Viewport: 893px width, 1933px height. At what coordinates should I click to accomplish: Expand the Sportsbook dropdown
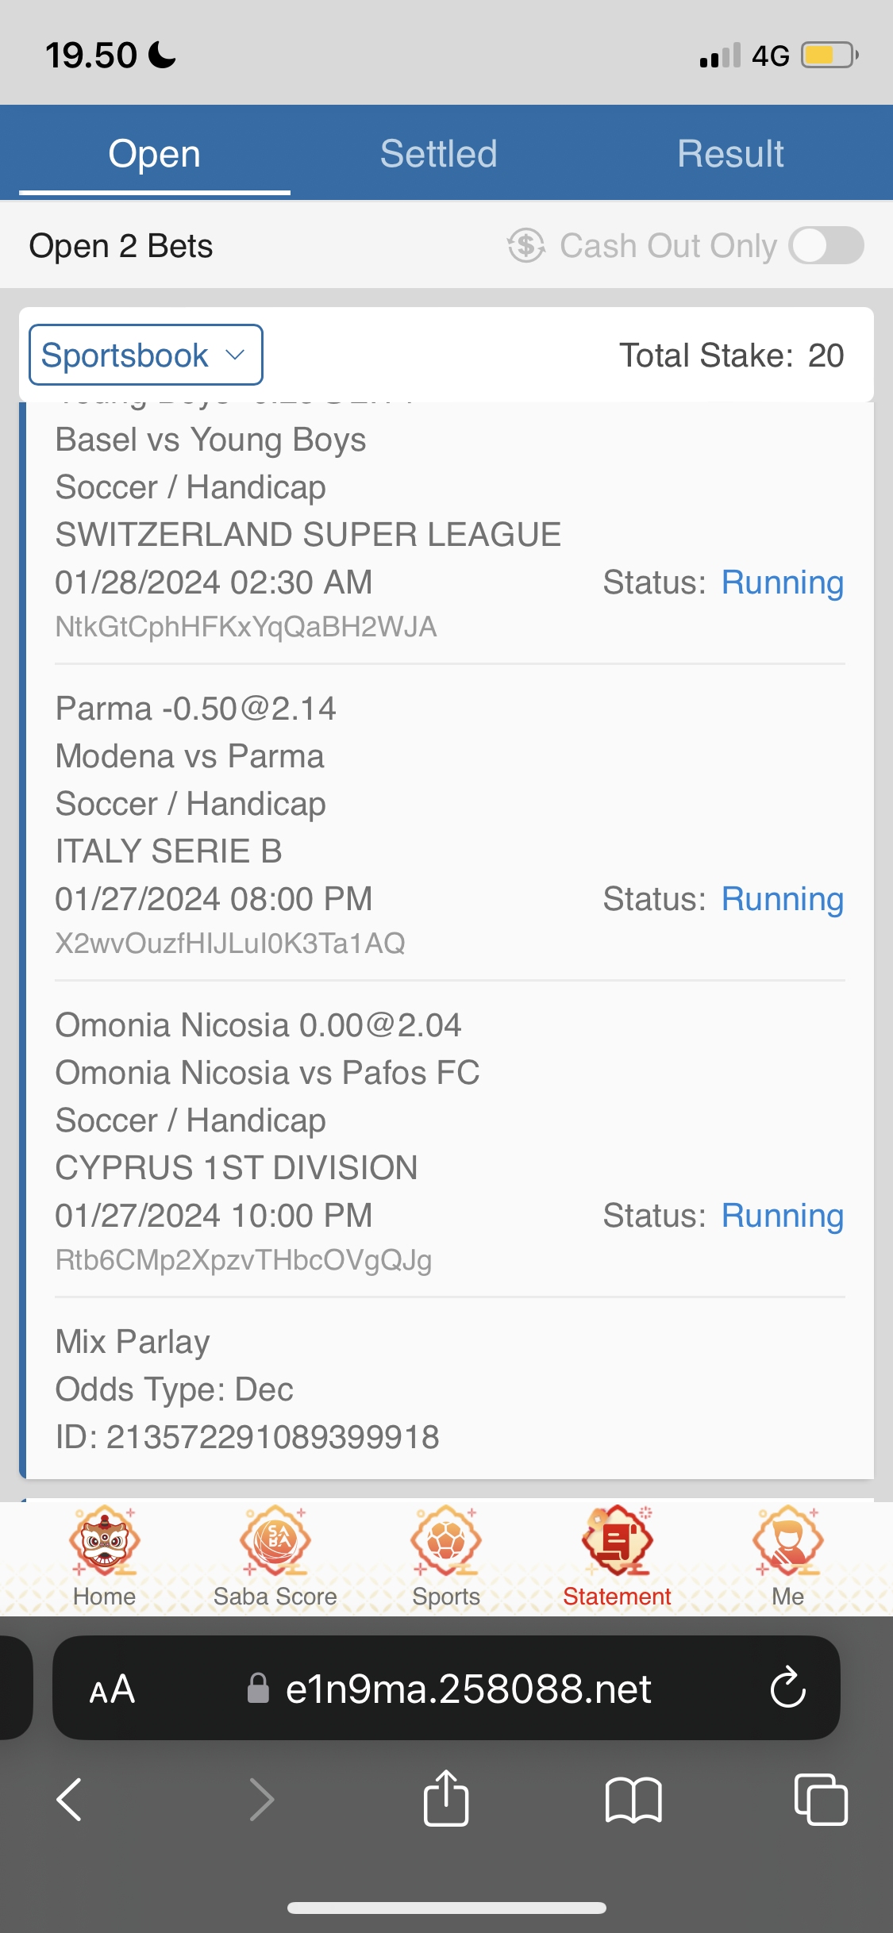145,355
